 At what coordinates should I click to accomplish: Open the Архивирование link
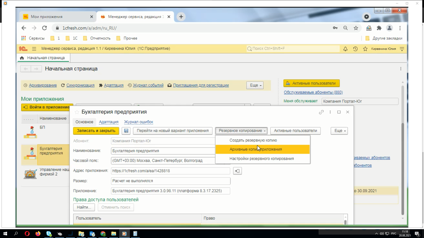[x=43, y=85]
